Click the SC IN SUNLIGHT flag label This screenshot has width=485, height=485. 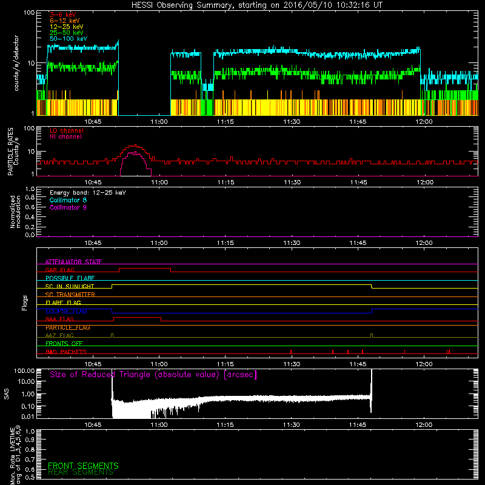point(70,286)
